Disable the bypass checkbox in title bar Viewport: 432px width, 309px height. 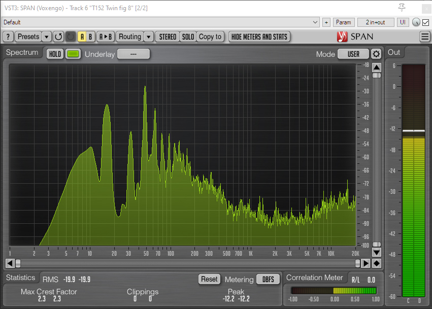tap(425, 22)
